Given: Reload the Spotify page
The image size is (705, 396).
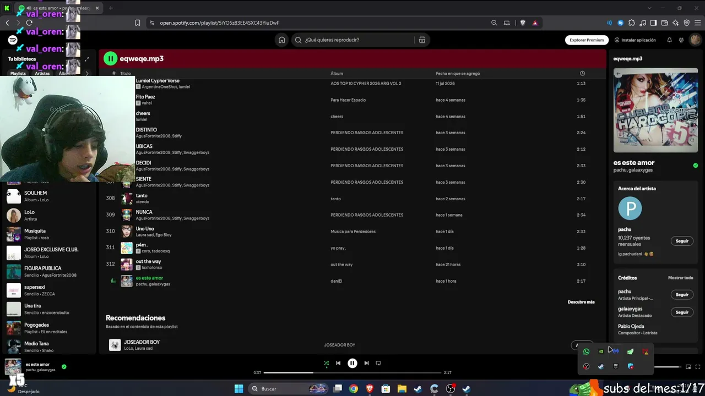Looking at the screenshot, I should tap(29, 23).
